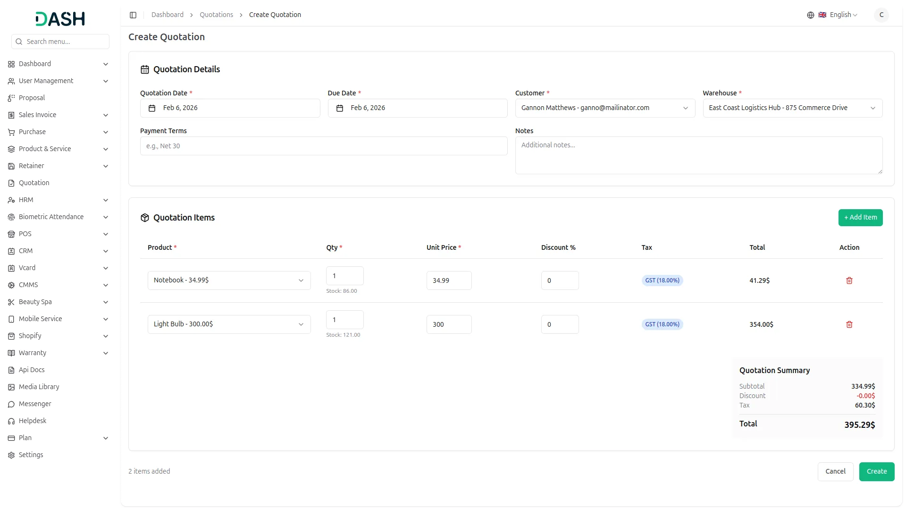Expand the HRM sidebar section
The width and height of the screenshot is (906, 510).
click(x=58, y=200)
